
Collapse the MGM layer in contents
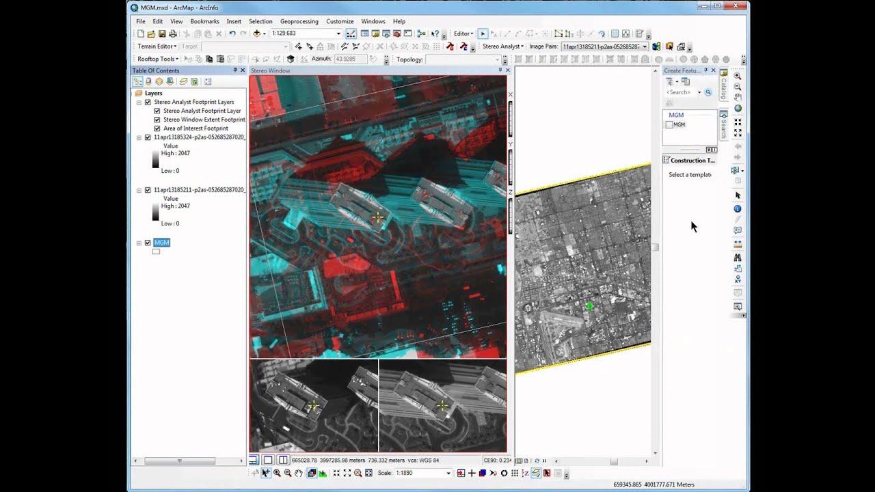click(139, 243)
